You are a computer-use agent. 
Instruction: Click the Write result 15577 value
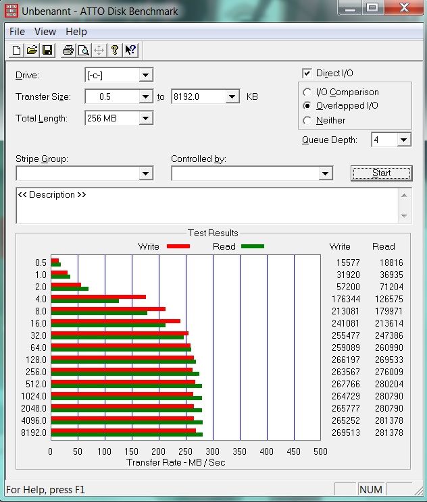tap(348, 262)
